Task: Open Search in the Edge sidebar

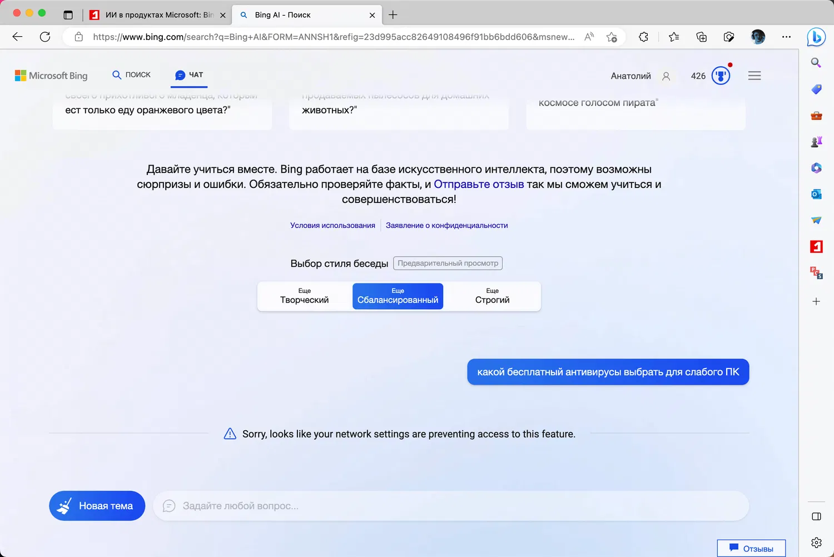Action: click(816, 63)
